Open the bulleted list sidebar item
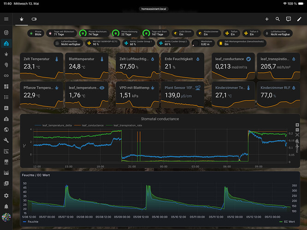The height and width of the screenshot is (230, 307). [6, 97]
